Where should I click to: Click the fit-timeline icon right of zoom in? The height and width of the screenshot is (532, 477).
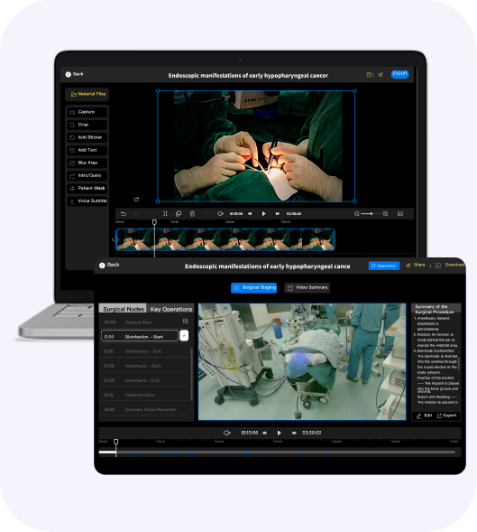(x=400, y=213)
